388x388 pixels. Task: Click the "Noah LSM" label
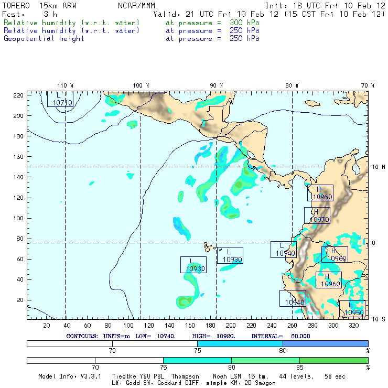[227, 376]
